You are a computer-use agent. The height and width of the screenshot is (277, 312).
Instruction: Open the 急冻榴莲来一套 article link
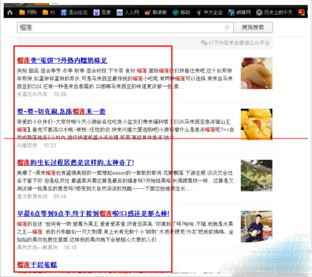61,111
